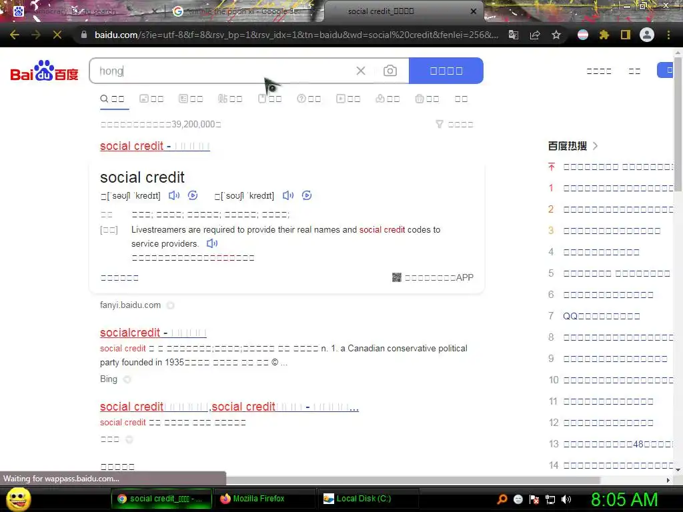Bookmark this page with the star icon
The image size is (683, 512).
point(556,35)
